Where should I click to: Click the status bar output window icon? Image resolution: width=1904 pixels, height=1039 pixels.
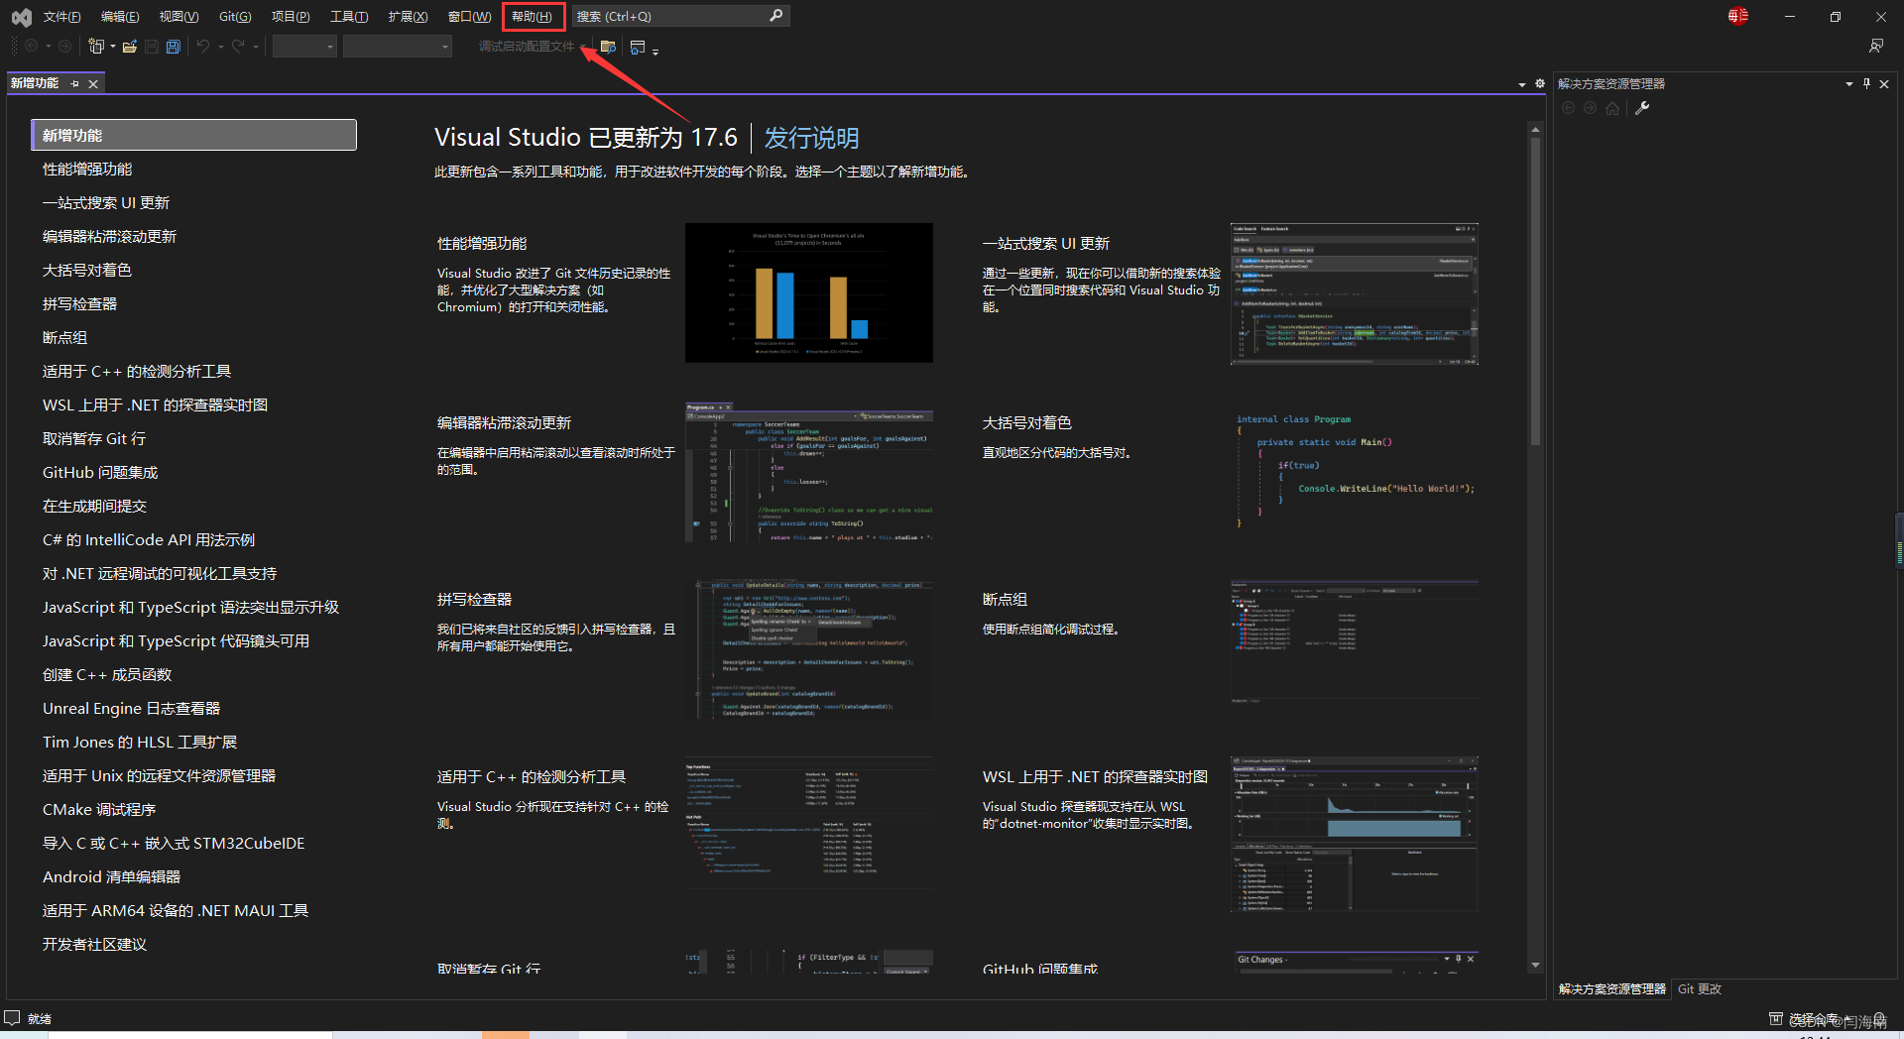tap(12, 1018)
